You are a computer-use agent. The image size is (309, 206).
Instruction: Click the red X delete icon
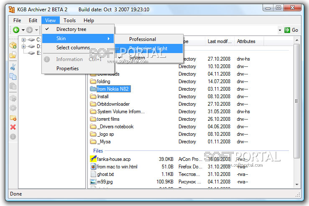tap(13, 127)
